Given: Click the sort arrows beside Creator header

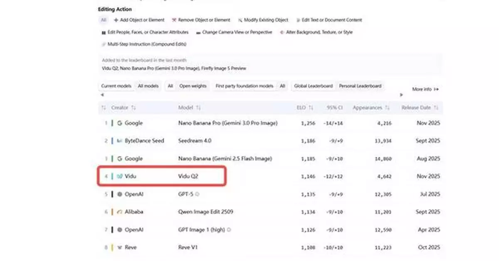Looking at the screenshot, I should click(133, 108).
